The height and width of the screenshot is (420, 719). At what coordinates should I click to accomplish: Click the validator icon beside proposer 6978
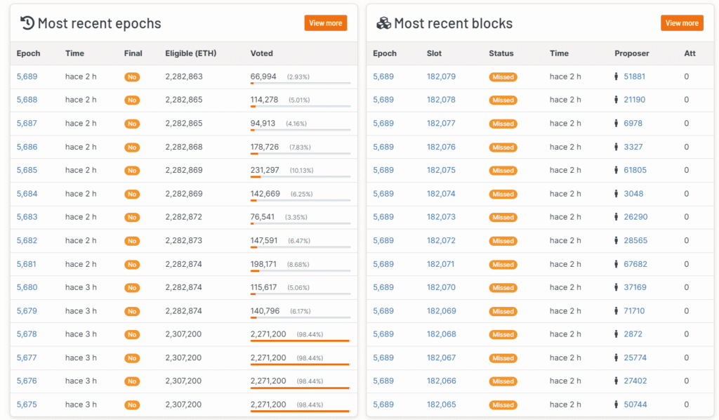[x=616, y=124]
